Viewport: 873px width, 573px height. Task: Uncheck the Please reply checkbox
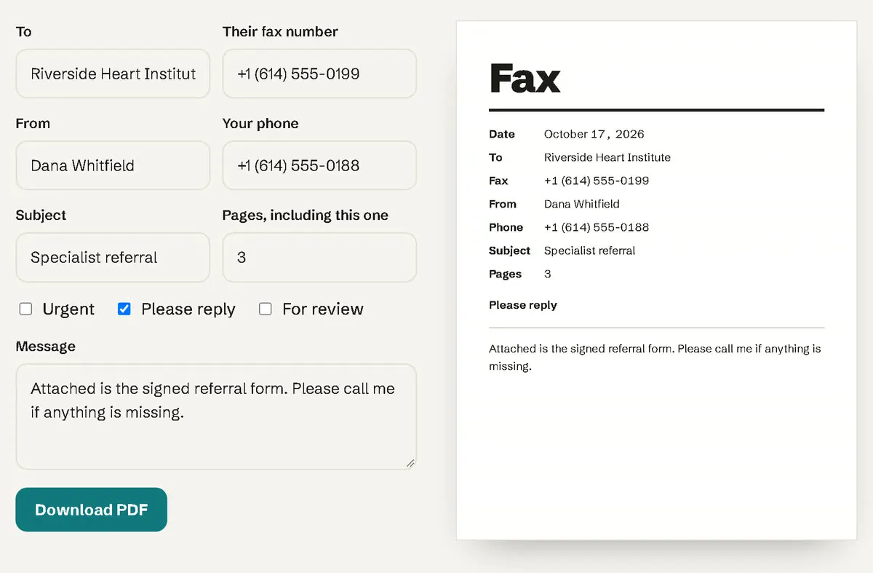click(x=124, y=309)
